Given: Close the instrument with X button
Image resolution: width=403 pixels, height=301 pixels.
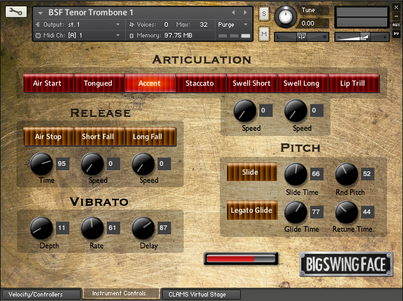Looking at the screenshot, I should coord(396,8).
